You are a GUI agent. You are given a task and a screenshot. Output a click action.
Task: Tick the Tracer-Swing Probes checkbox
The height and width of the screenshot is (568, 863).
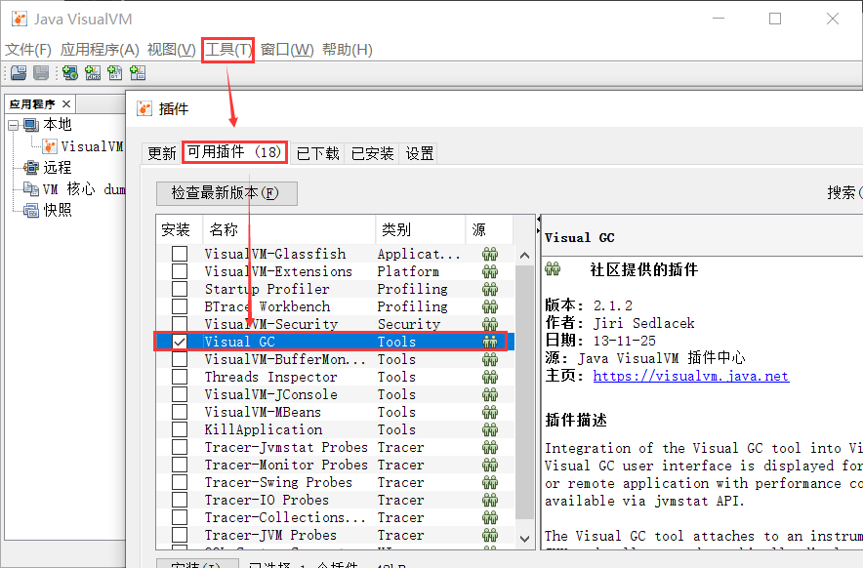coord(180,483)
